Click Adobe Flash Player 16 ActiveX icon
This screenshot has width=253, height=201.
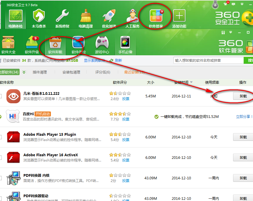coord(13,157)
